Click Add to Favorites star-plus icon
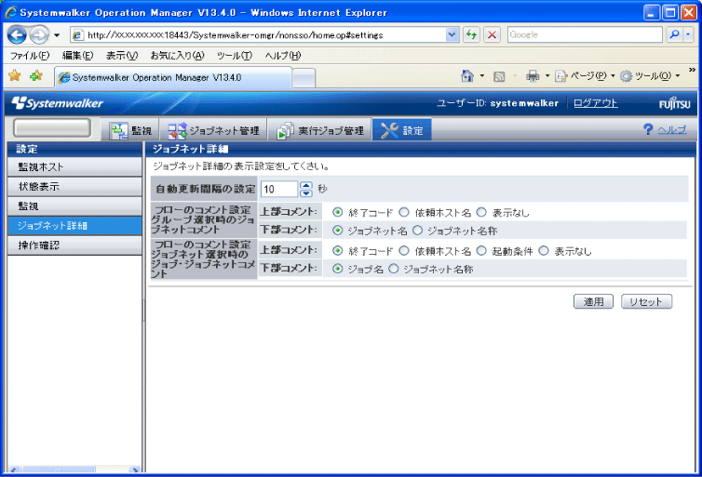The image size is (702, 477). point(35,75)
